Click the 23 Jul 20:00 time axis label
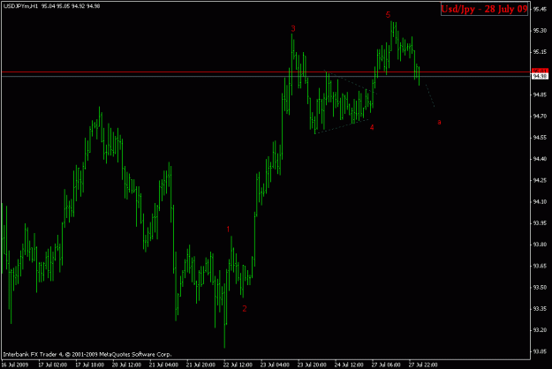552x369 pixels. (x=312, y=365)
